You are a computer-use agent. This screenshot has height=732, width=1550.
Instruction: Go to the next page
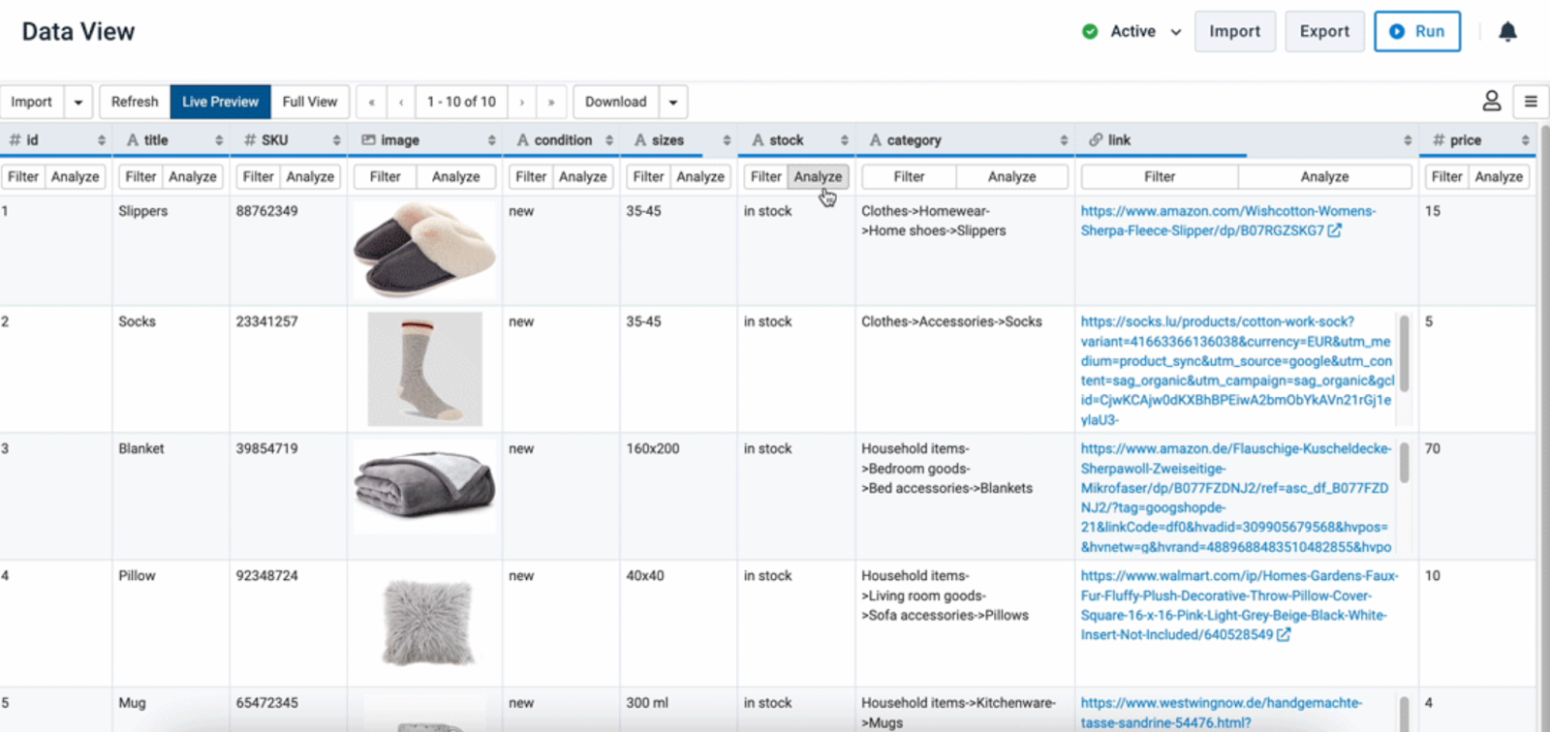(x=522, y=102)
